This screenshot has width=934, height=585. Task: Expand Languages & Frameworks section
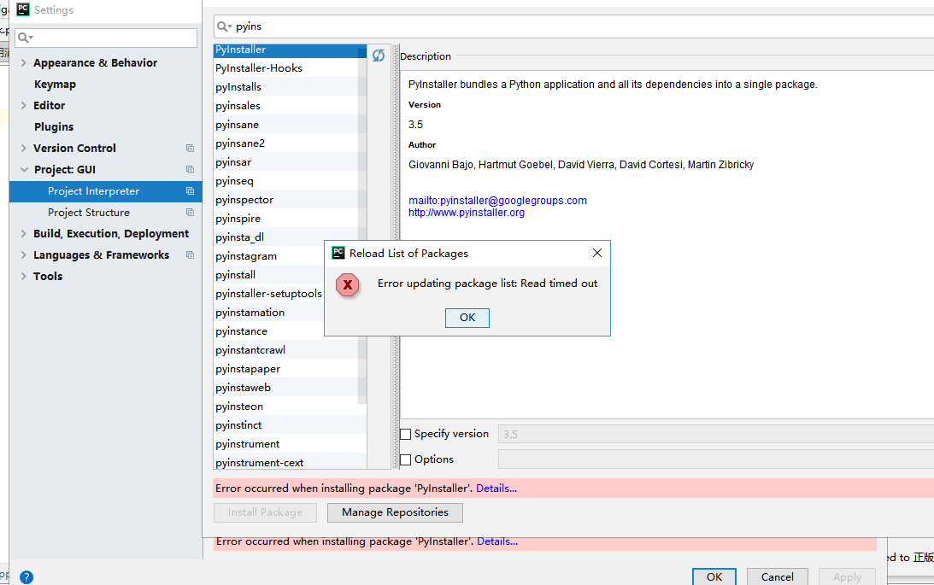[x=23, y=254]
